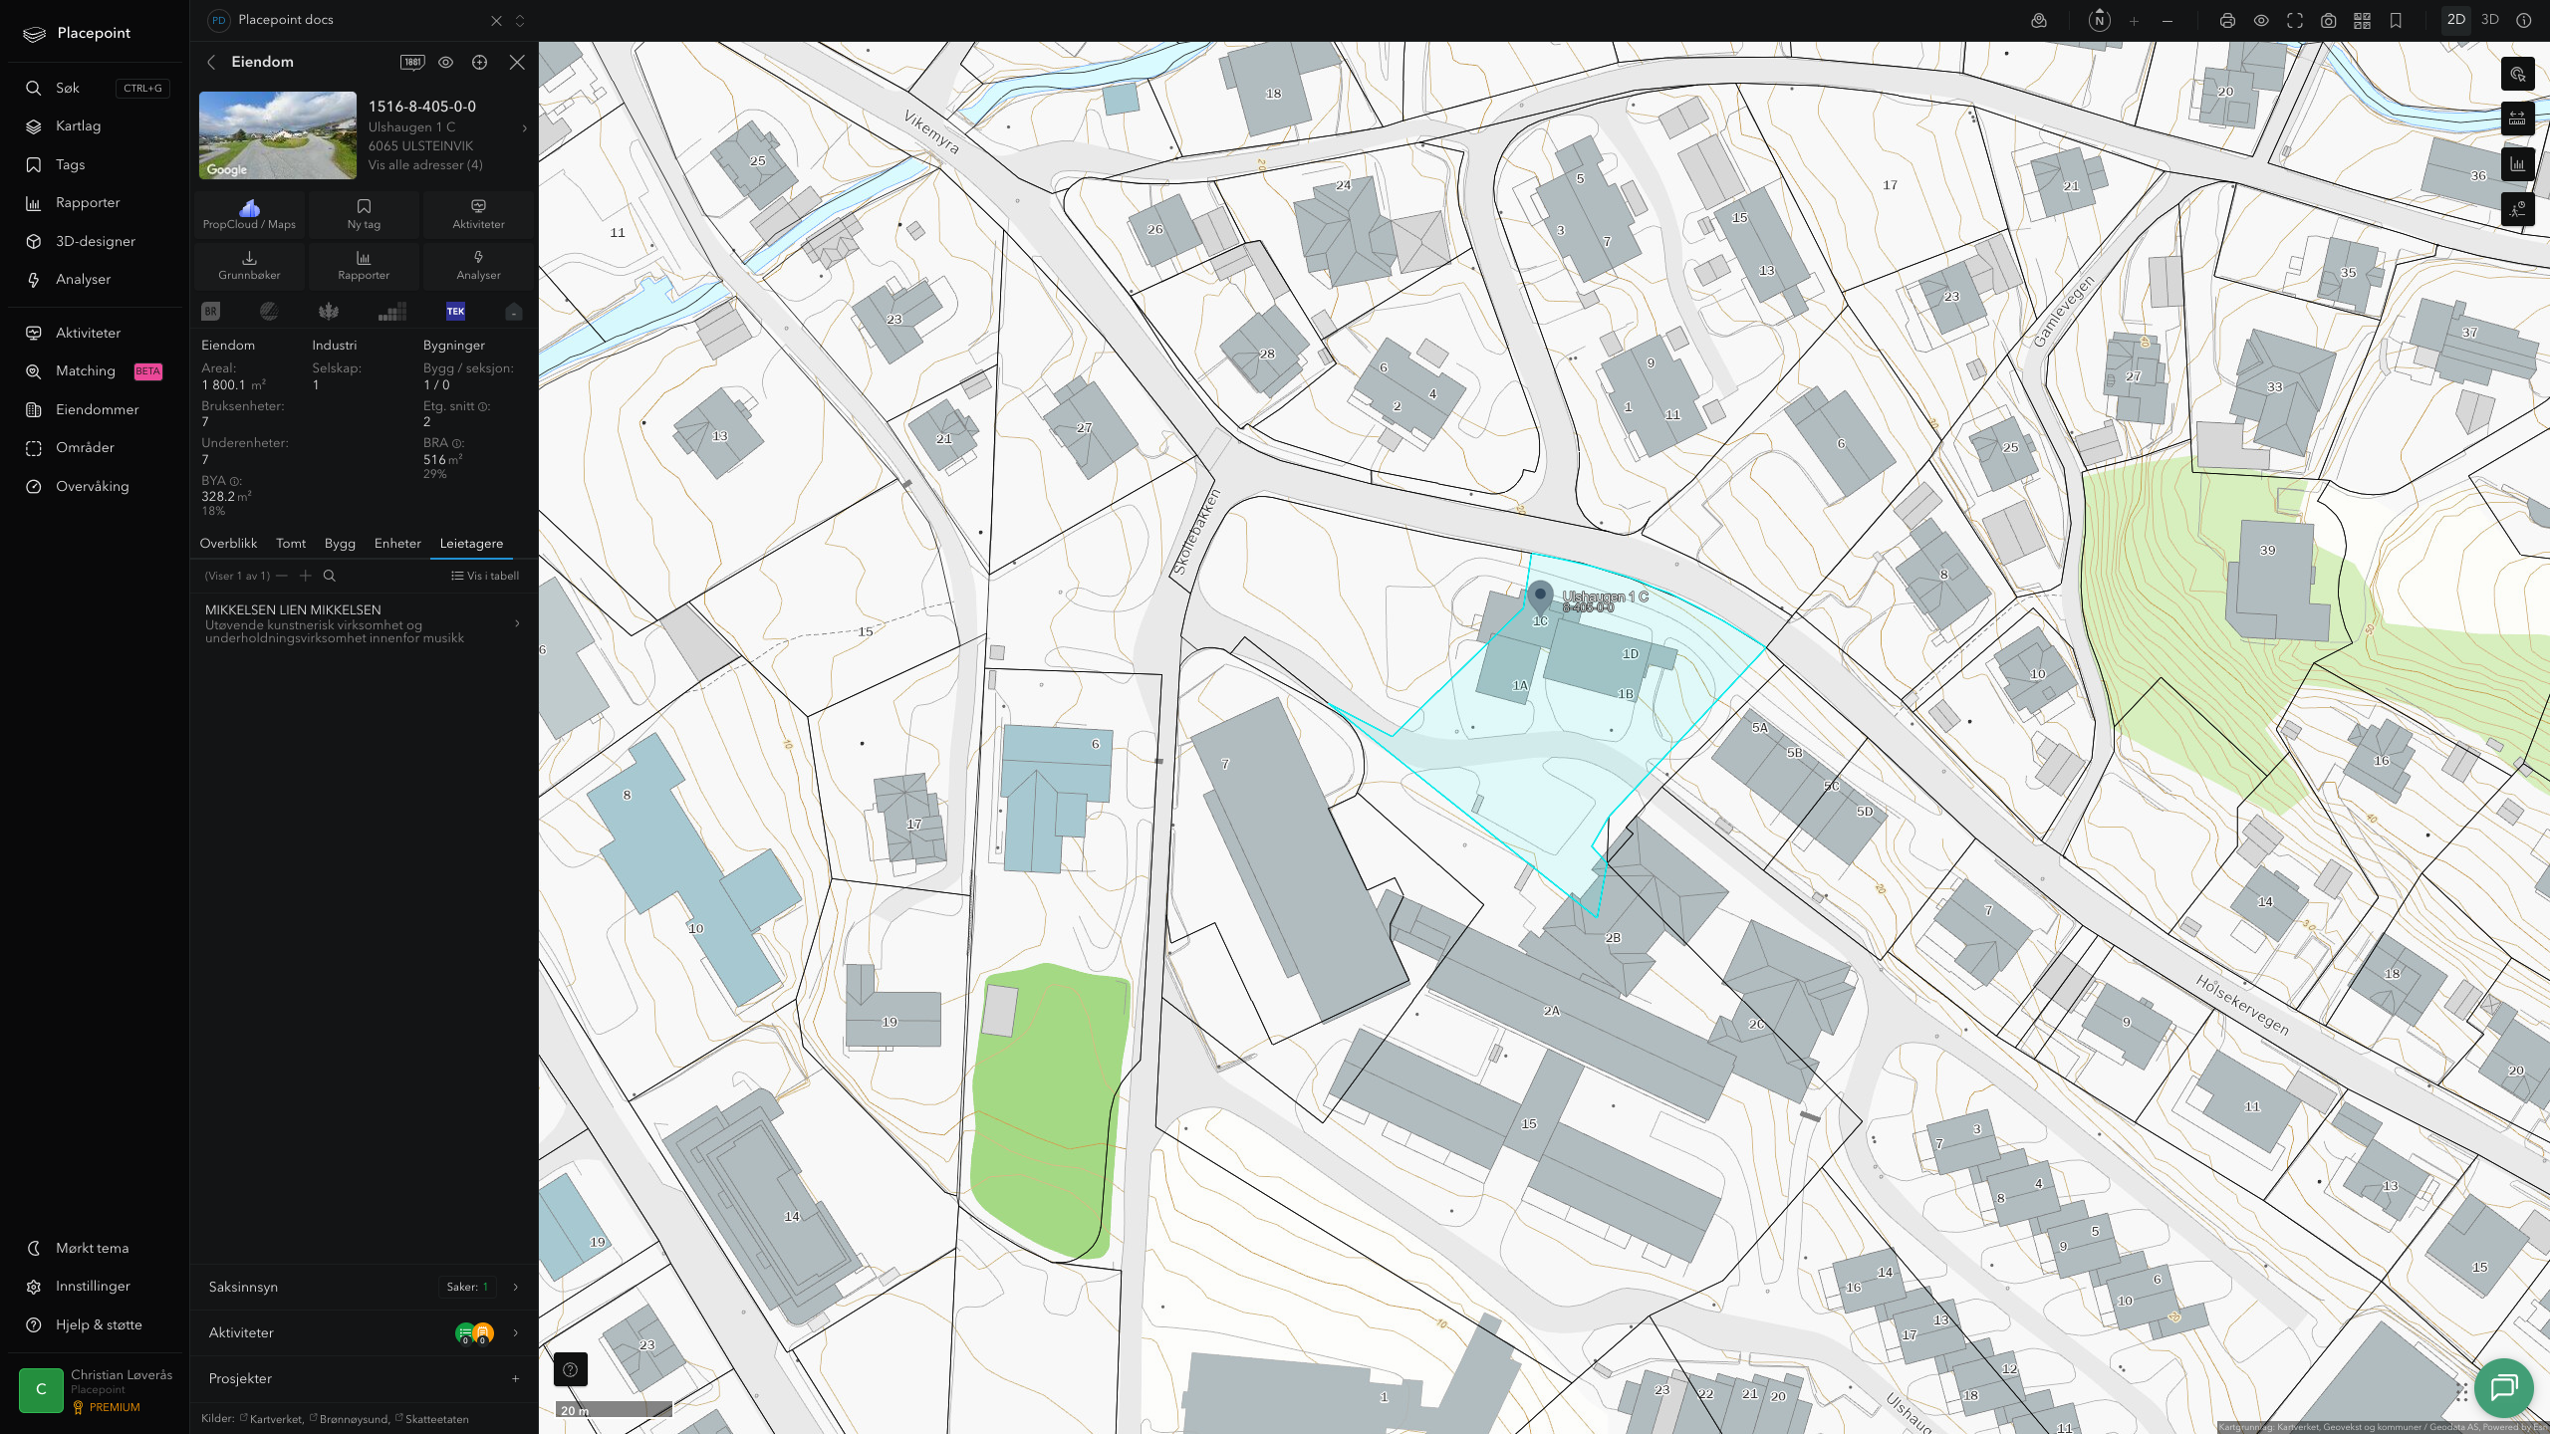Open PropCloud / Maps
Viewport: 2550px width, 1434px height.
[x=249, y=214]
